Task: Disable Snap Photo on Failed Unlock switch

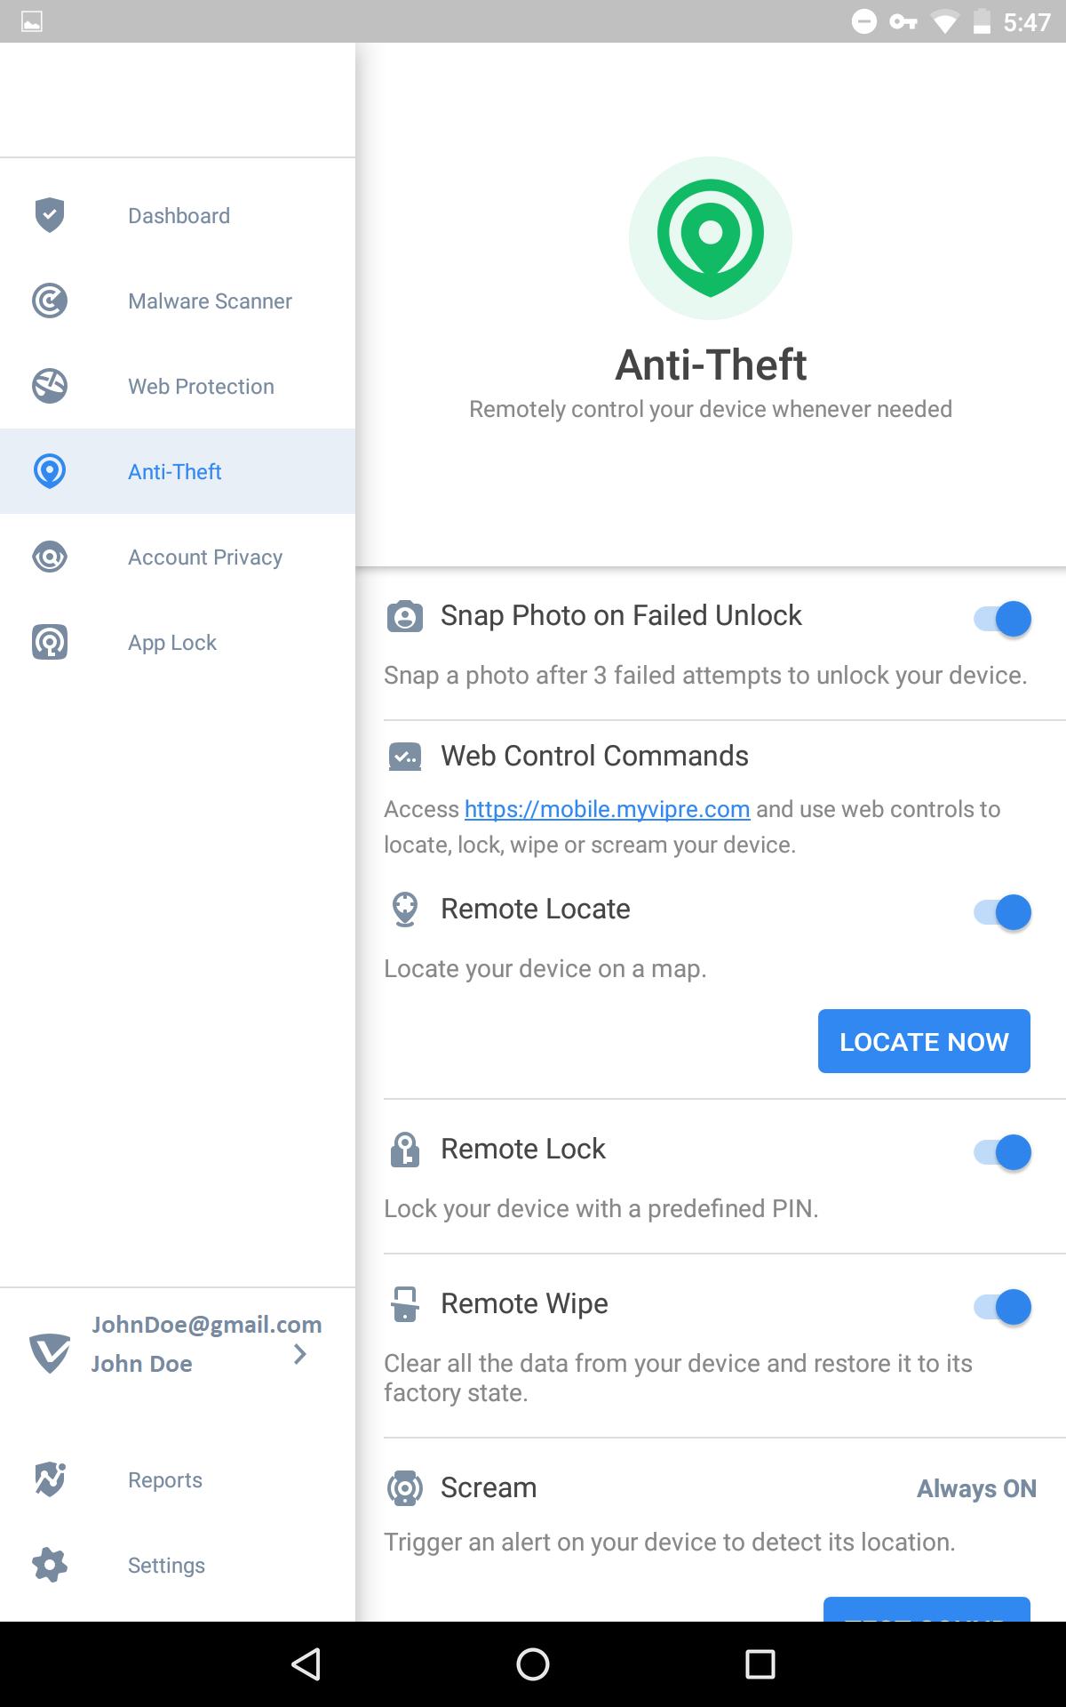Action: 1002,618
